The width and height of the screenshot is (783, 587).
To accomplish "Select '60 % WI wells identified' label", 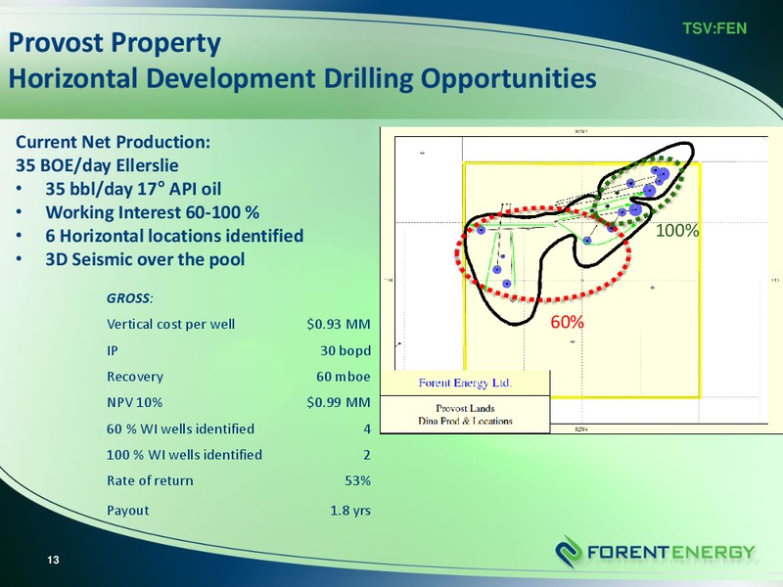I will click(180, 429).
